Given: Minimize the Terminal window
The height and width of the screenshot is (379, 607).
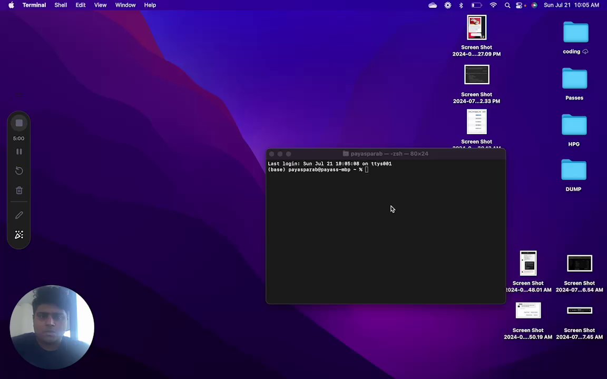Looking at the screenshot, I should coord(280,154).
